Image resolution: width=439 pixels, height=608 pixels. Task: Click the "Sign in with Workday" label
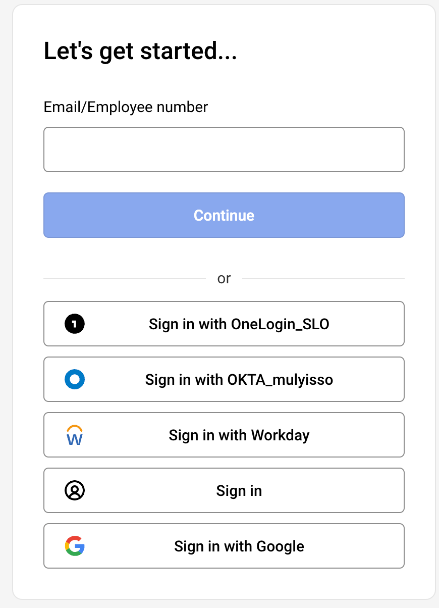(239, 435)
